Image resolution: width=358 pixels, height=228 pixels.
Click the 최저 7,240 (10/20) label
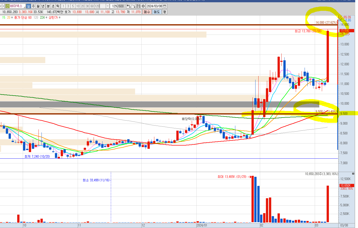tap(37, 156)
